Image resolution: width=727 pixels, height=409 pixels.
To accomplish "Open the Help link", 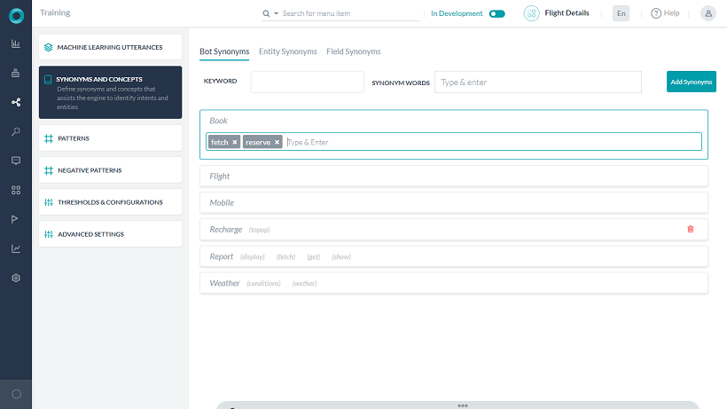I will pyautogui.click(x=665, y=13).
